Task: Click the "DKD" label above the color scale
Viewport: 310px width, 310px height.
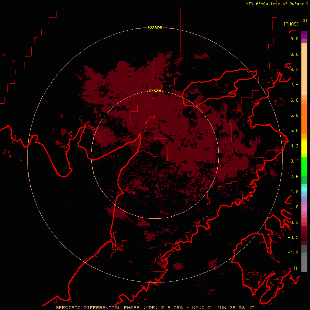Action: 303,21
